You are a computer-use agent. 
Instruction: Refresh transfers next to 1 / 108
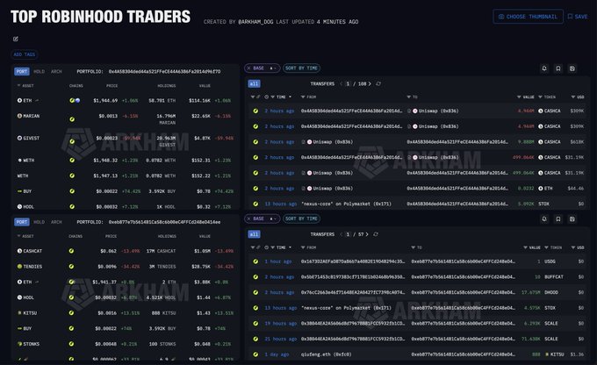(378, 83)
